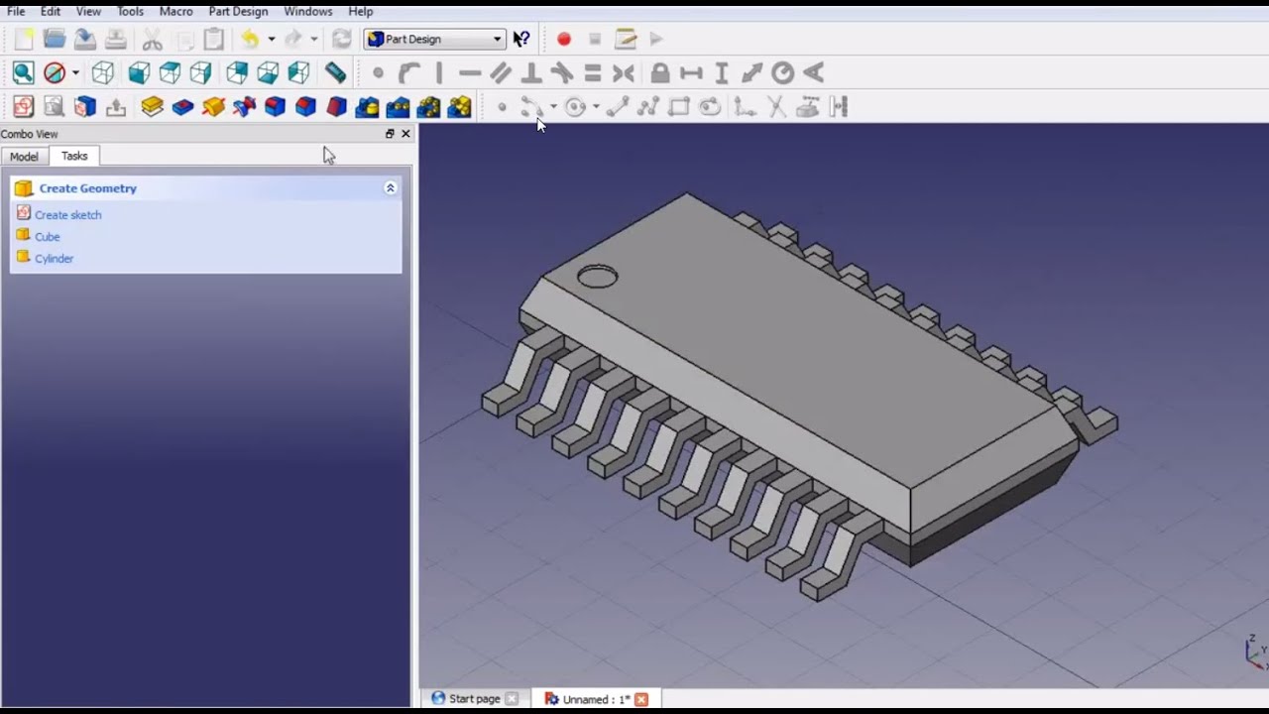Screen dimensions: 1269x714
Task: Apply the Fillet tool
Action: pos(275,106)
